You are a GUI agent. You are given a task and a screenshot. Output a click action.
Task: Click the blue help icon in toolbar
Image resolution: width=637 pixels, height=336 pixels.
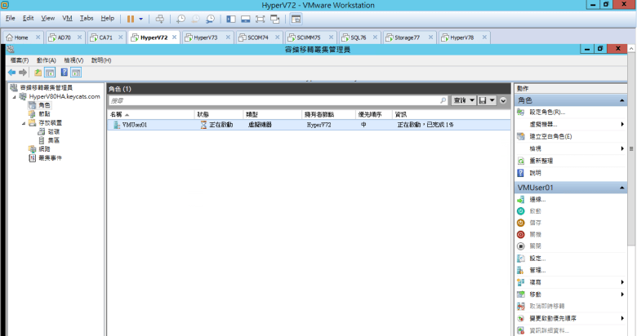tap(63, 73)
